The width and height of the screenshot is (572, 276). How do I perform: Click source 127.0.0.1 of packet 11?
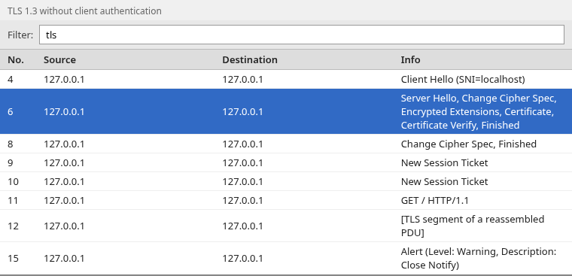[64, 200]
